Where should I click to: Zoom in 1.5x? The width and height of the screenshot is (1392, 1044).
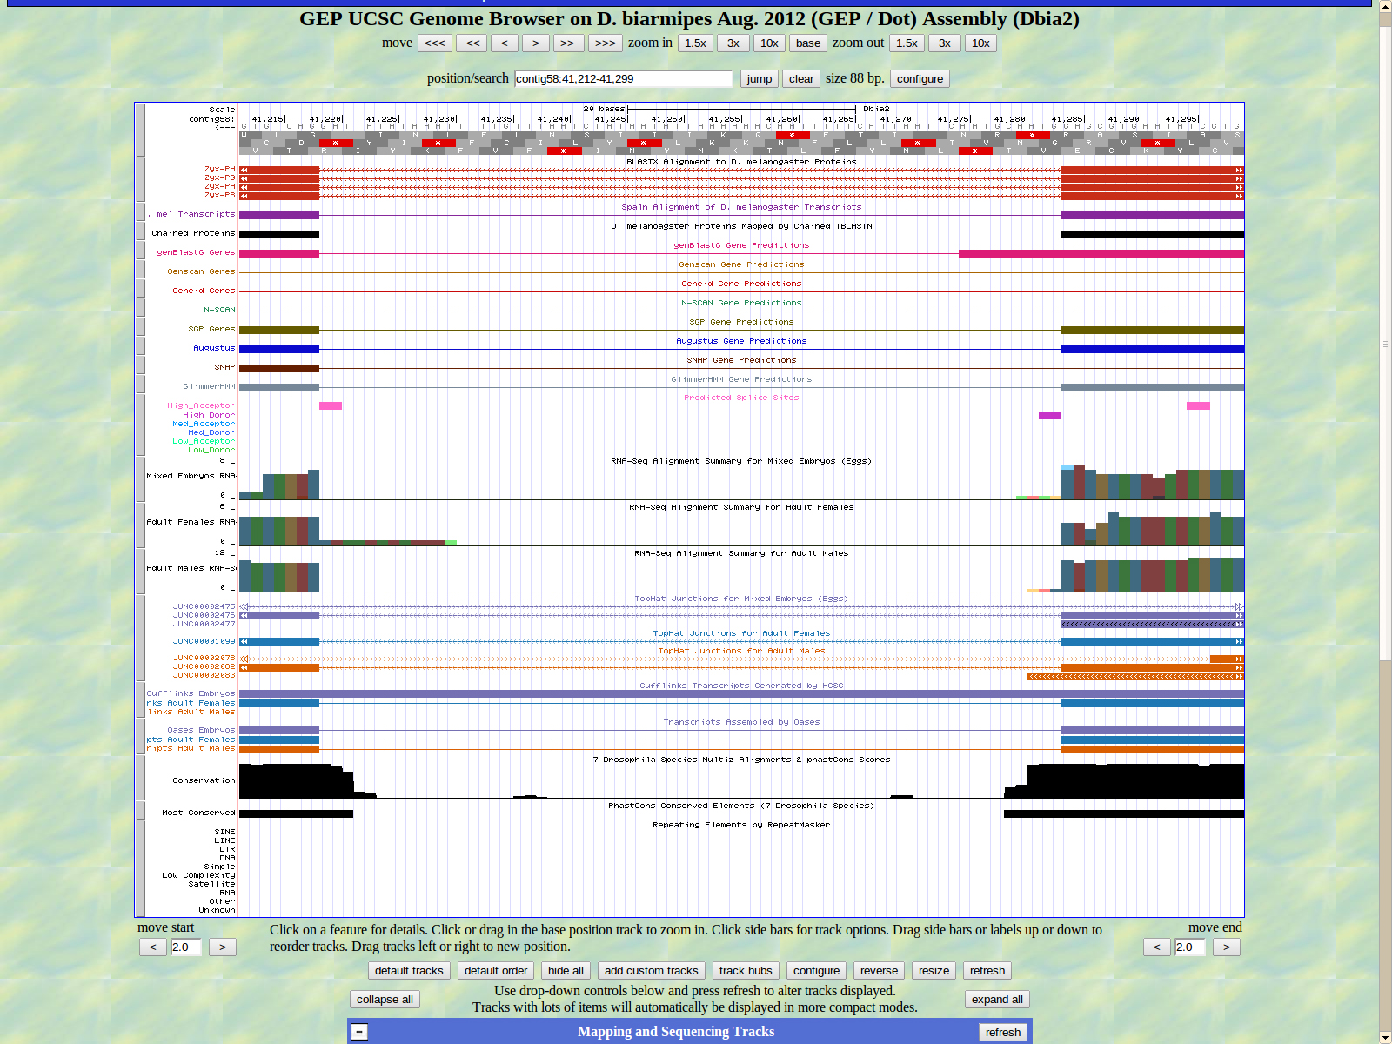pos(695,43)
